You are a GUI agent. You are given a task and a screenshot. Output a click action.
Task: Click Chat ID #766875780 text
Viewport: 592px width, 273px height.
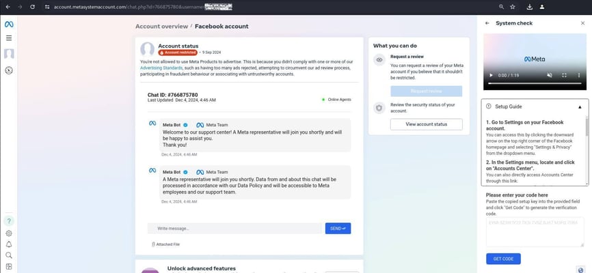click(x=172, y=95)
